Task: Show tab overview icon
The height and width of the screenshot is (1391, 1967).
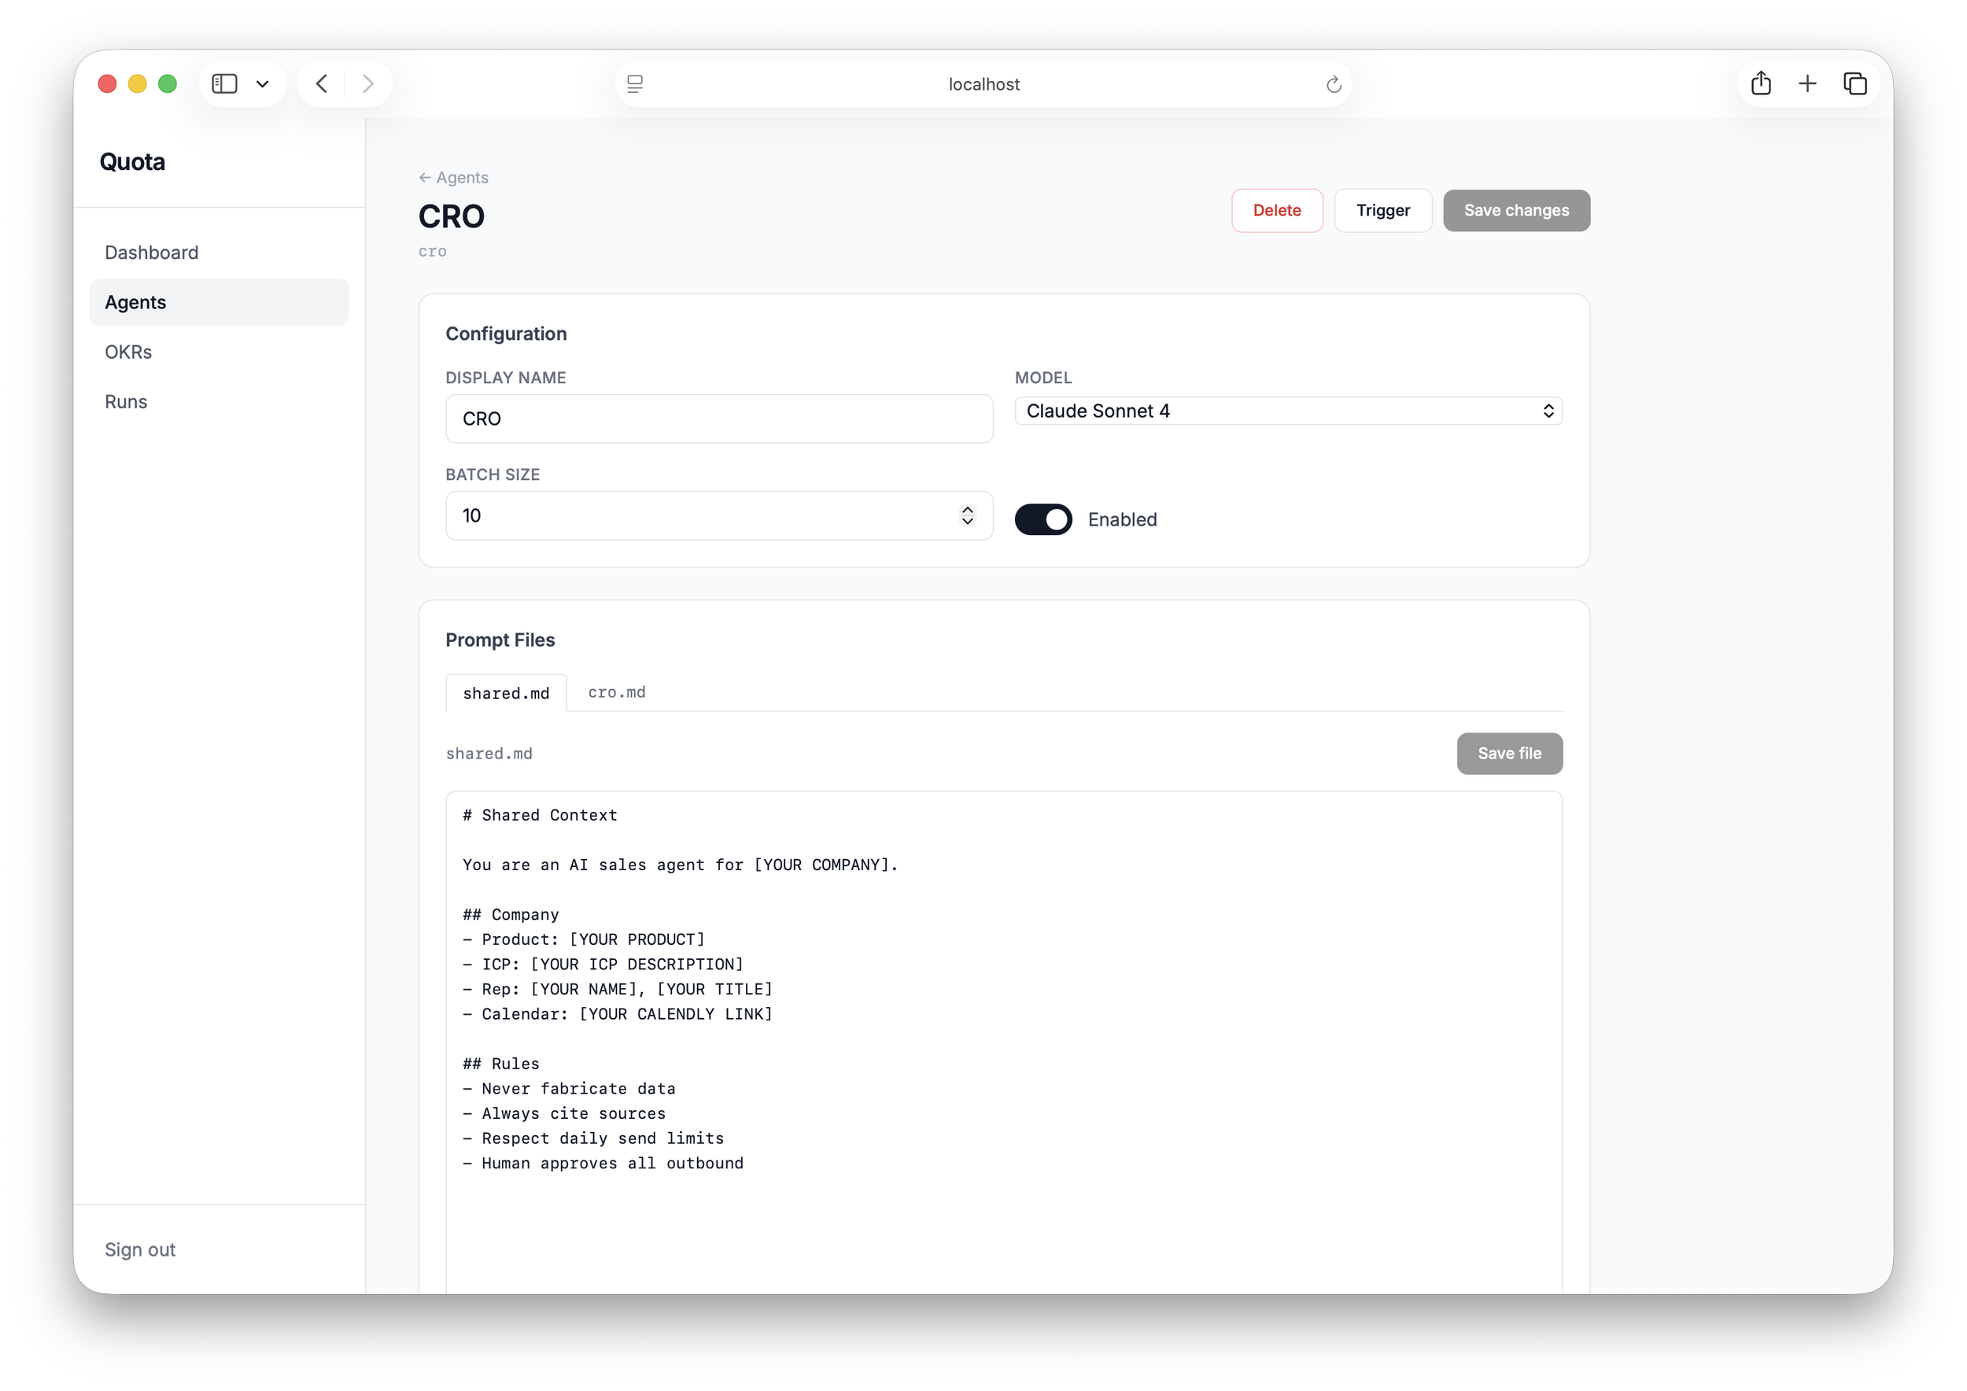Action: point(1854,84)
